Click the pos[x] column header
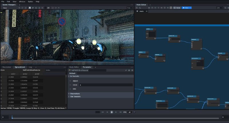229x123 pixels. pos(13,74)
